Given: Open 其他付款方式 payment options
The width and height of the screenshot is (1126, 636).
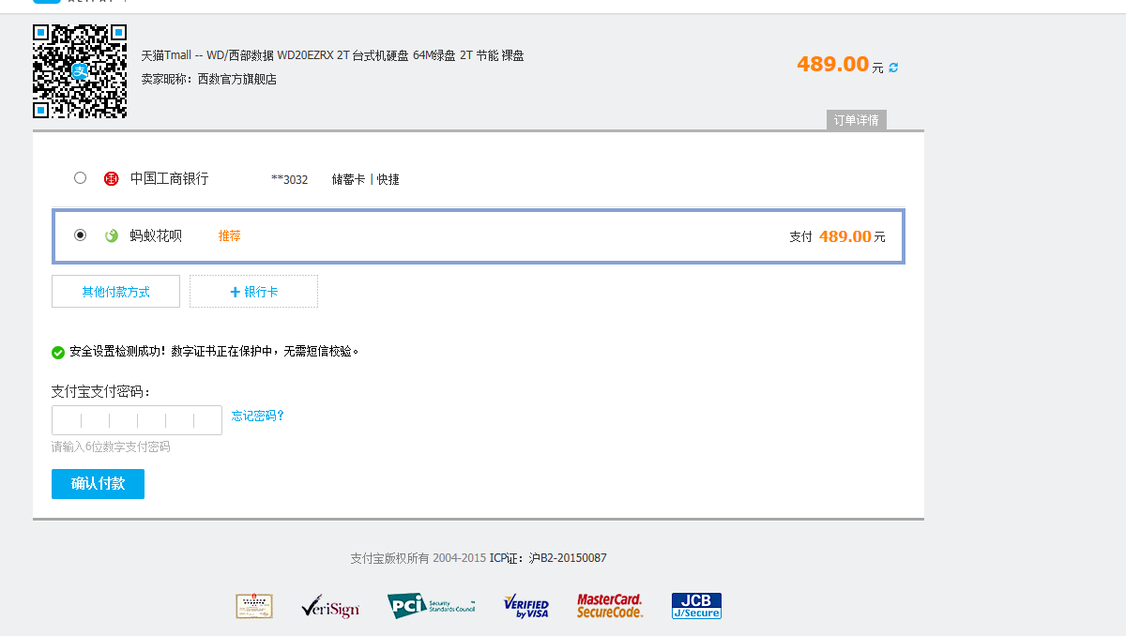Looking at the screenshot, I should tap(115, 292).
